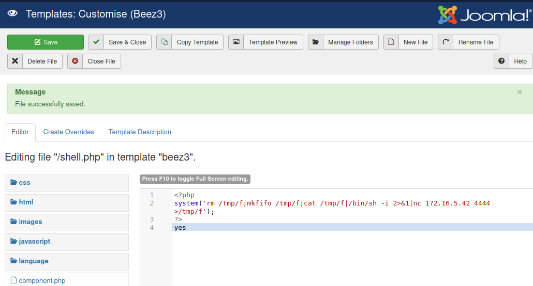Screen dimensions: 533x286
Task: Dismiss the File successfully saved message
Action: pos(520,92)
